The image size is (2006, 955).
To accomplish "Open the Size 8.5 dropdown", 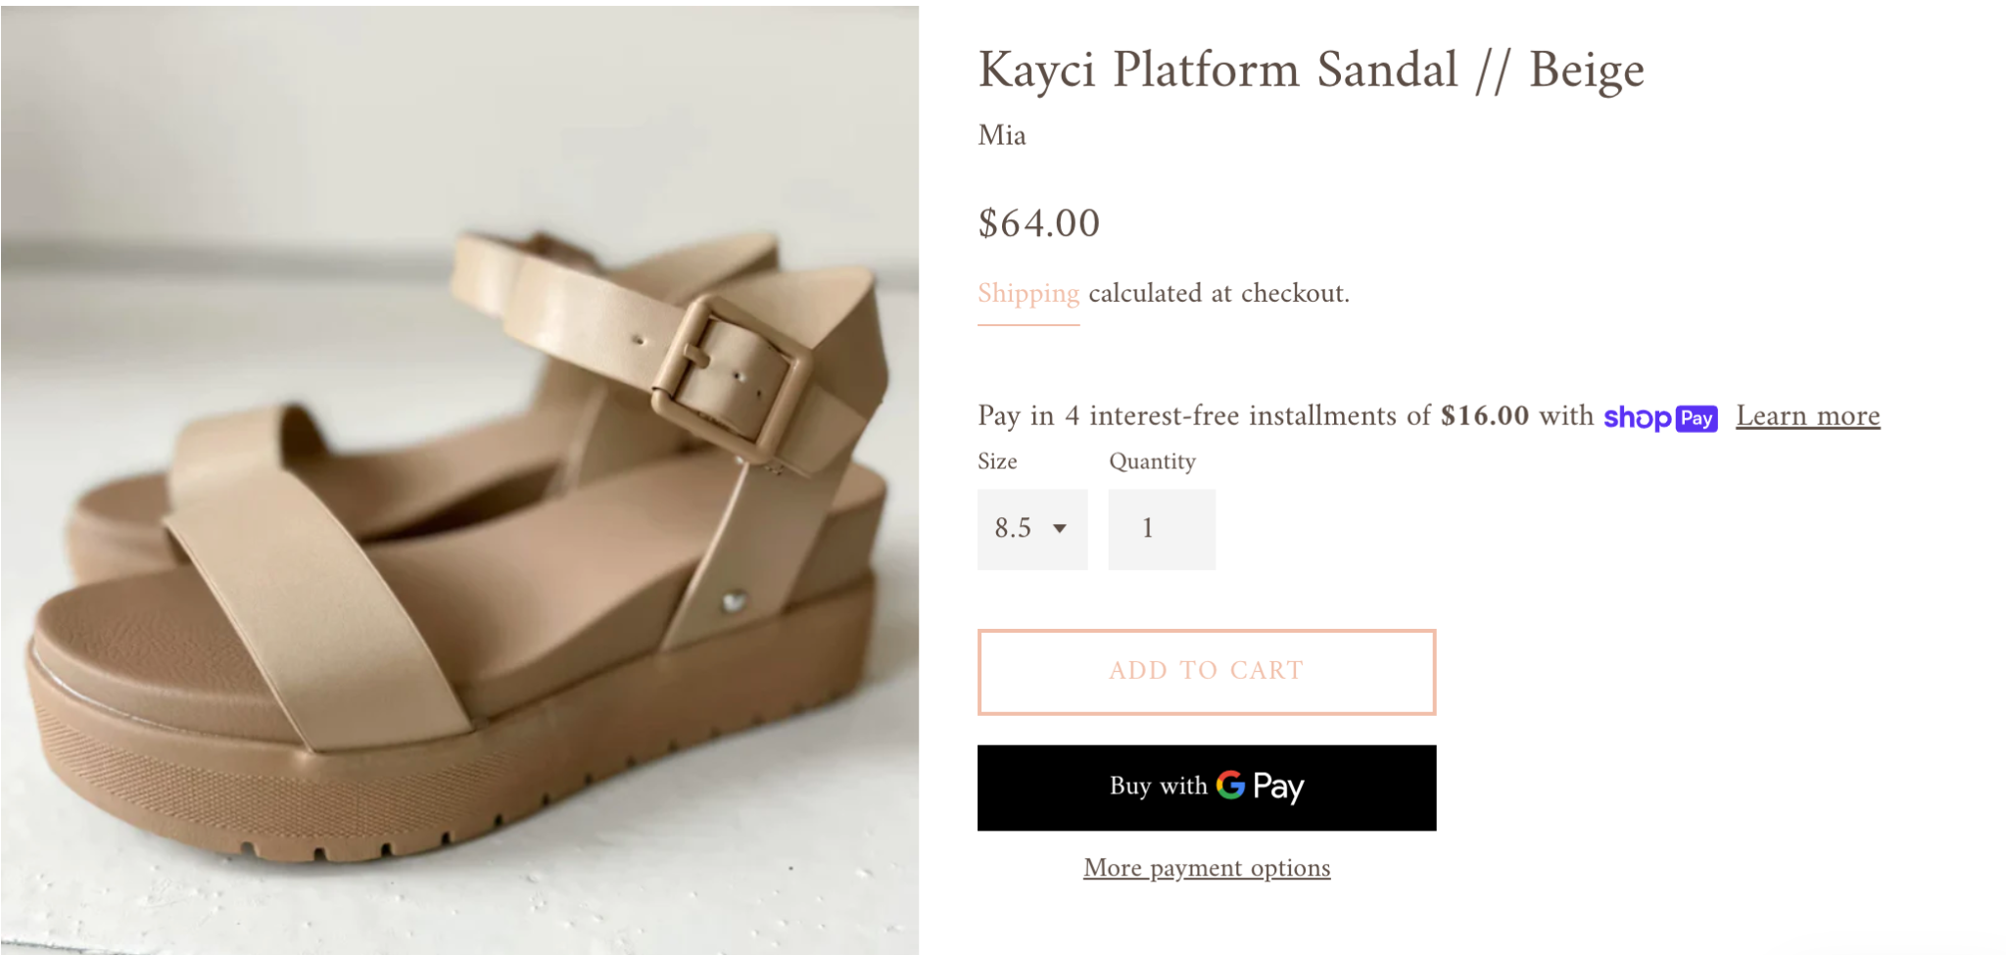I will [x=1031, y=529].
